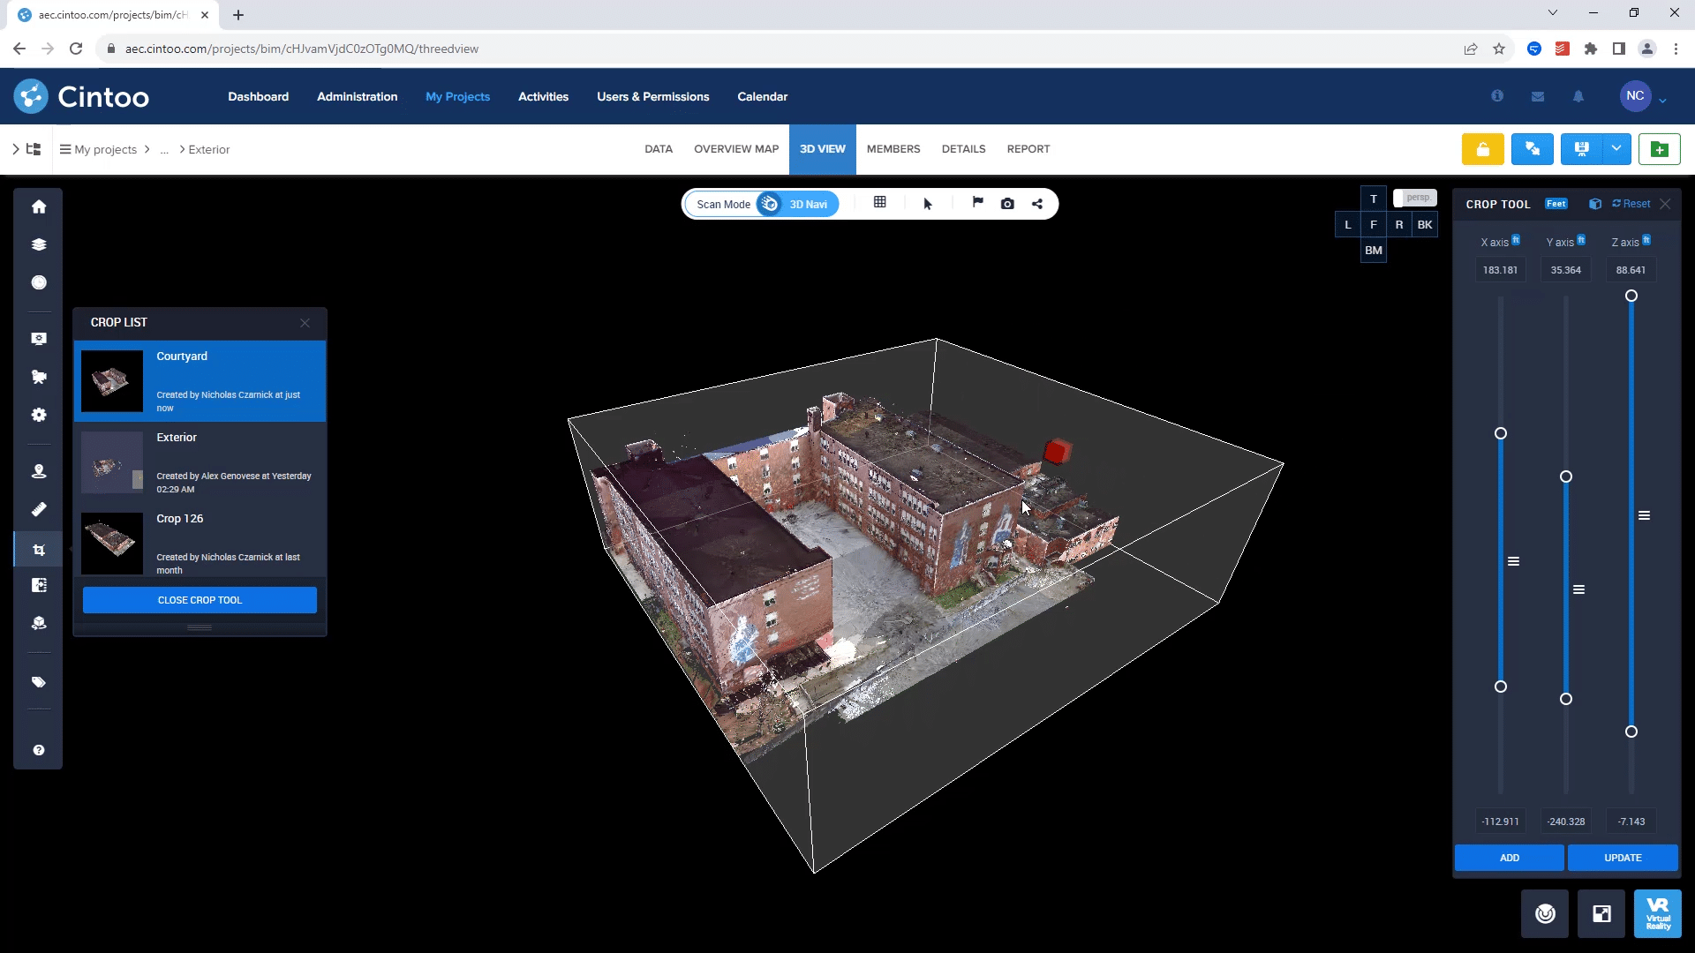Image resolution: width=1695 pixels, height=953 pixels.
Task: Click the Z axis upper slider handle
Action: (1631, 296)
